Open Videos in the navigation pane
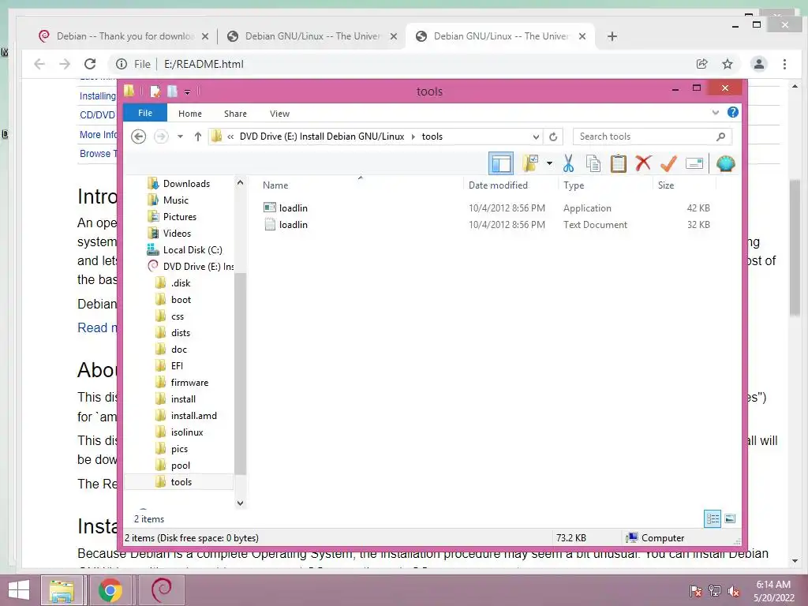The image size is (808, 606). (x=177, y=234)
